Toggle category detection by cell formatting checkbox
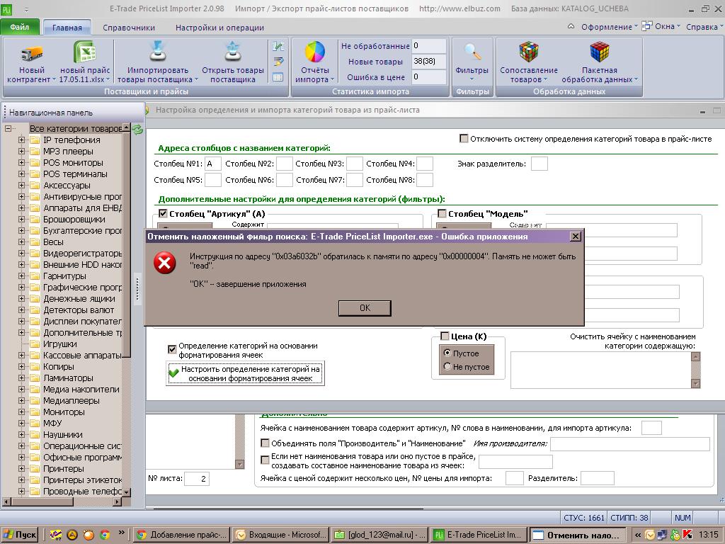The image size is (725, 544). (172, 349)
